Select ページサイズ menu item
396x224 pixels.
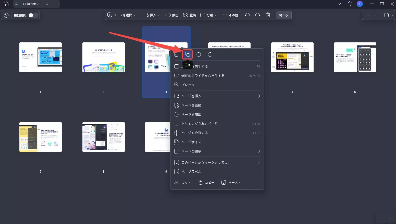pyautogui.click(x=217, y=142)
